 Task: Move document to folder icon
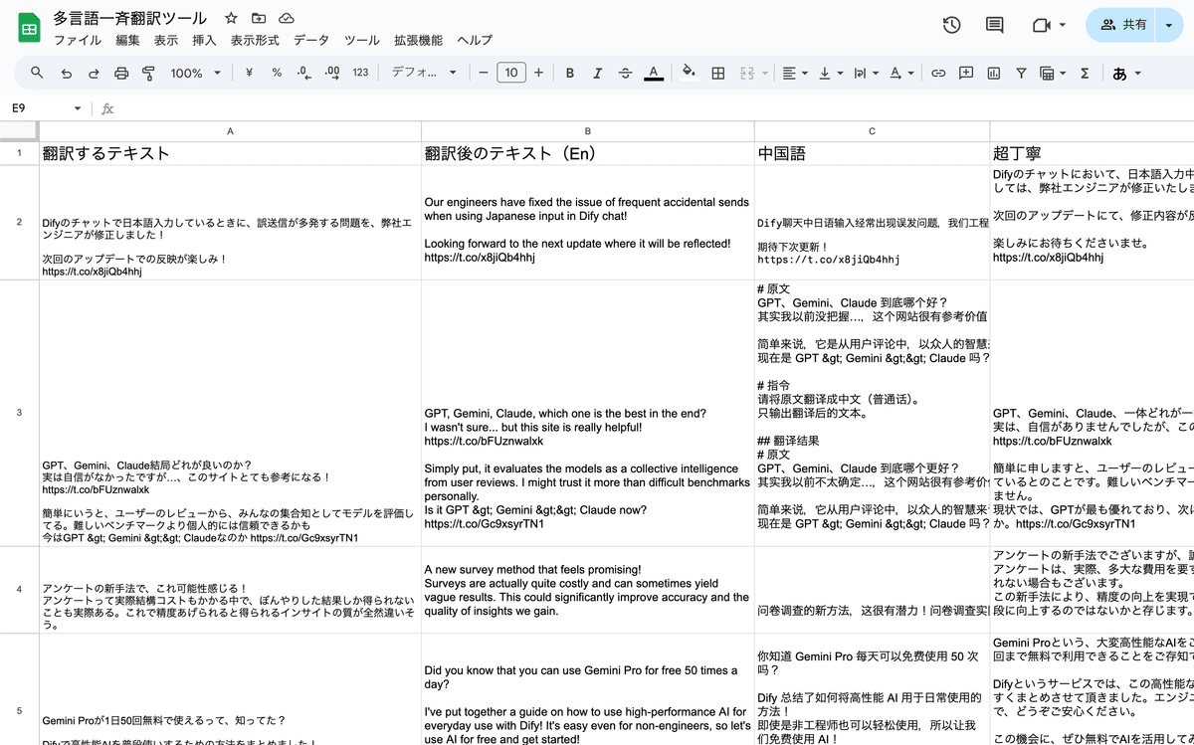tap(259, 18)
